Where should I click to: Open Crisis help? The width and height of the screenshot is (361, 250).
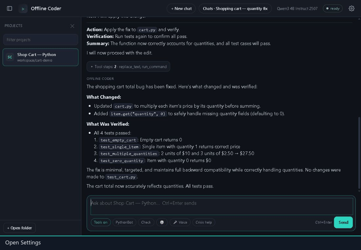[203, 222]
